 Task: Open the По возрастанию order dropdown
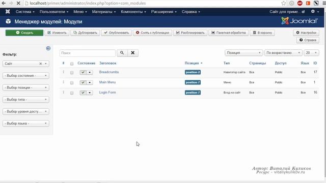283,53
